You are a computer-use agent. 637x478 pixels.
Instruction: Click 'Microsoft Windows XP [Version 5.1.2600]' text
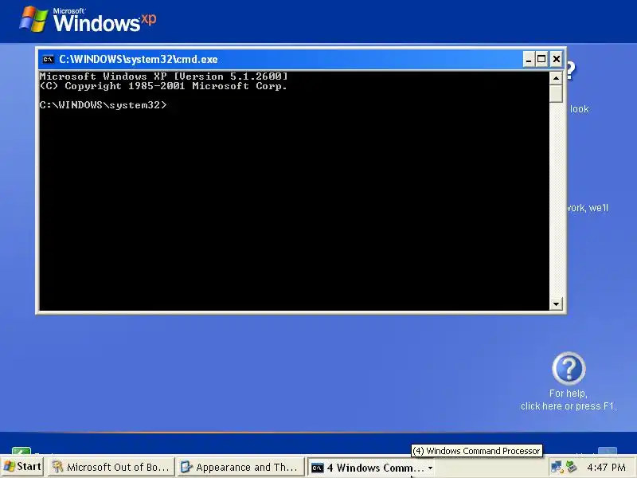pos(163,76)
